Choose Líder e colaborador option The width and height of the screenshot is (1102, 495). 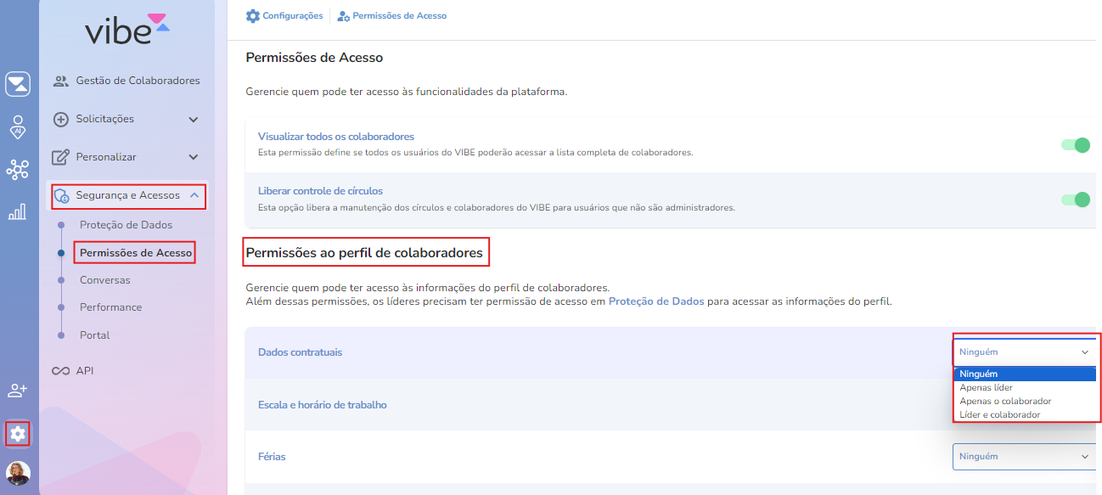coord(1025,414)
